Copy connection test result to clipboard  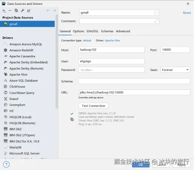[x=72, y=119]
